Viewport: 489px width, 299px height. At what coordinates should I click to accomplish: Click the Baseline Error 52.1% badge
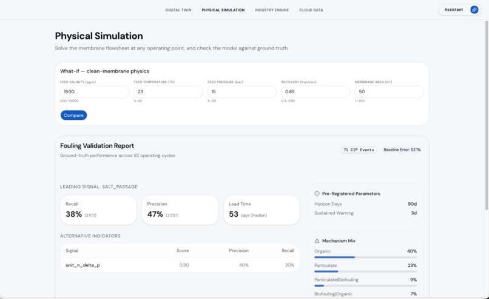pyautogui.click(x=402, y=149)
